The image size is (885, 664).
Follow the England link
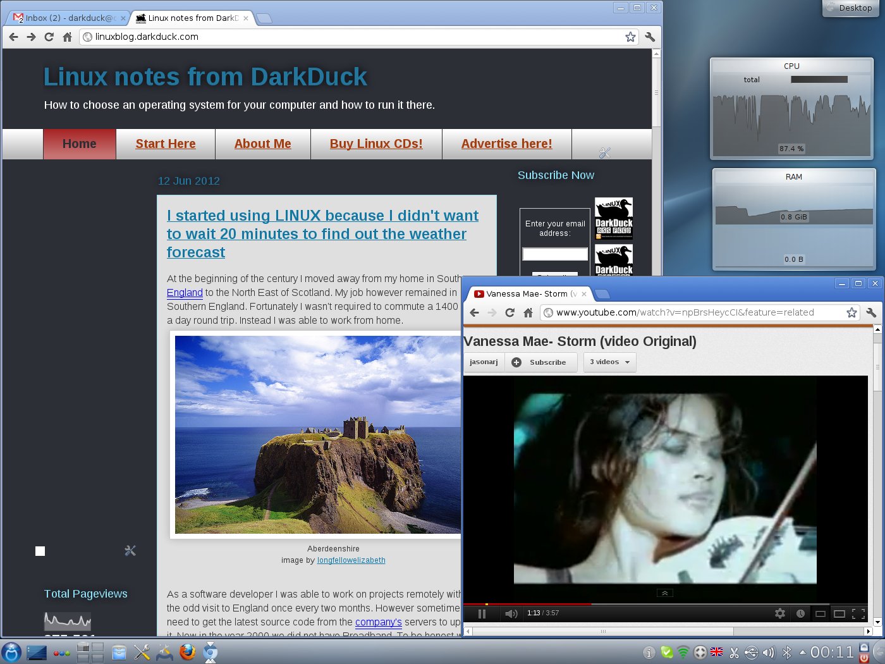pyautogui.click(x=185, y=293)
